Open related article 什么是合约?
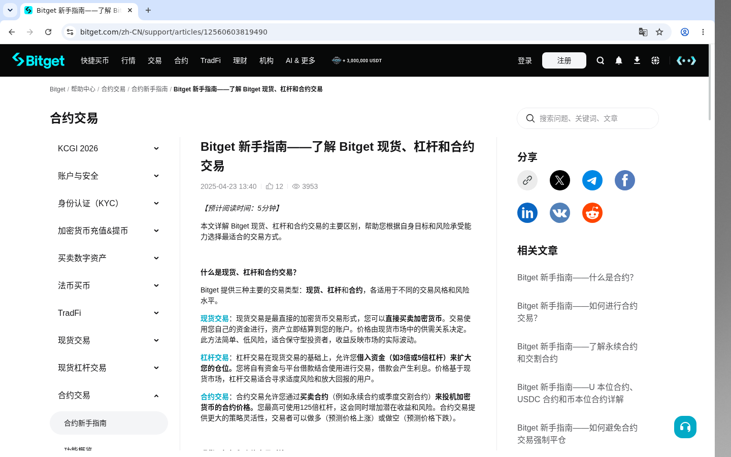 click(576, 277)
